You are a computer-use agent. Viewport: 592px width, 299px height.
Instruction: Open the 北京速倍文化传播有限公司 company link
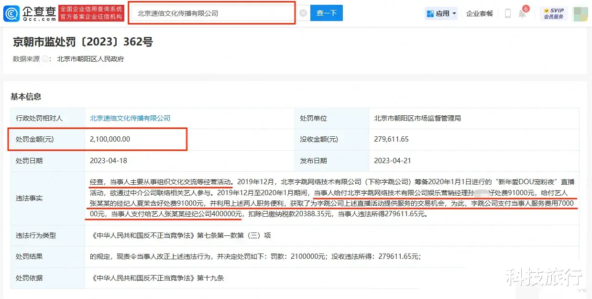click(x=130, y=118)
